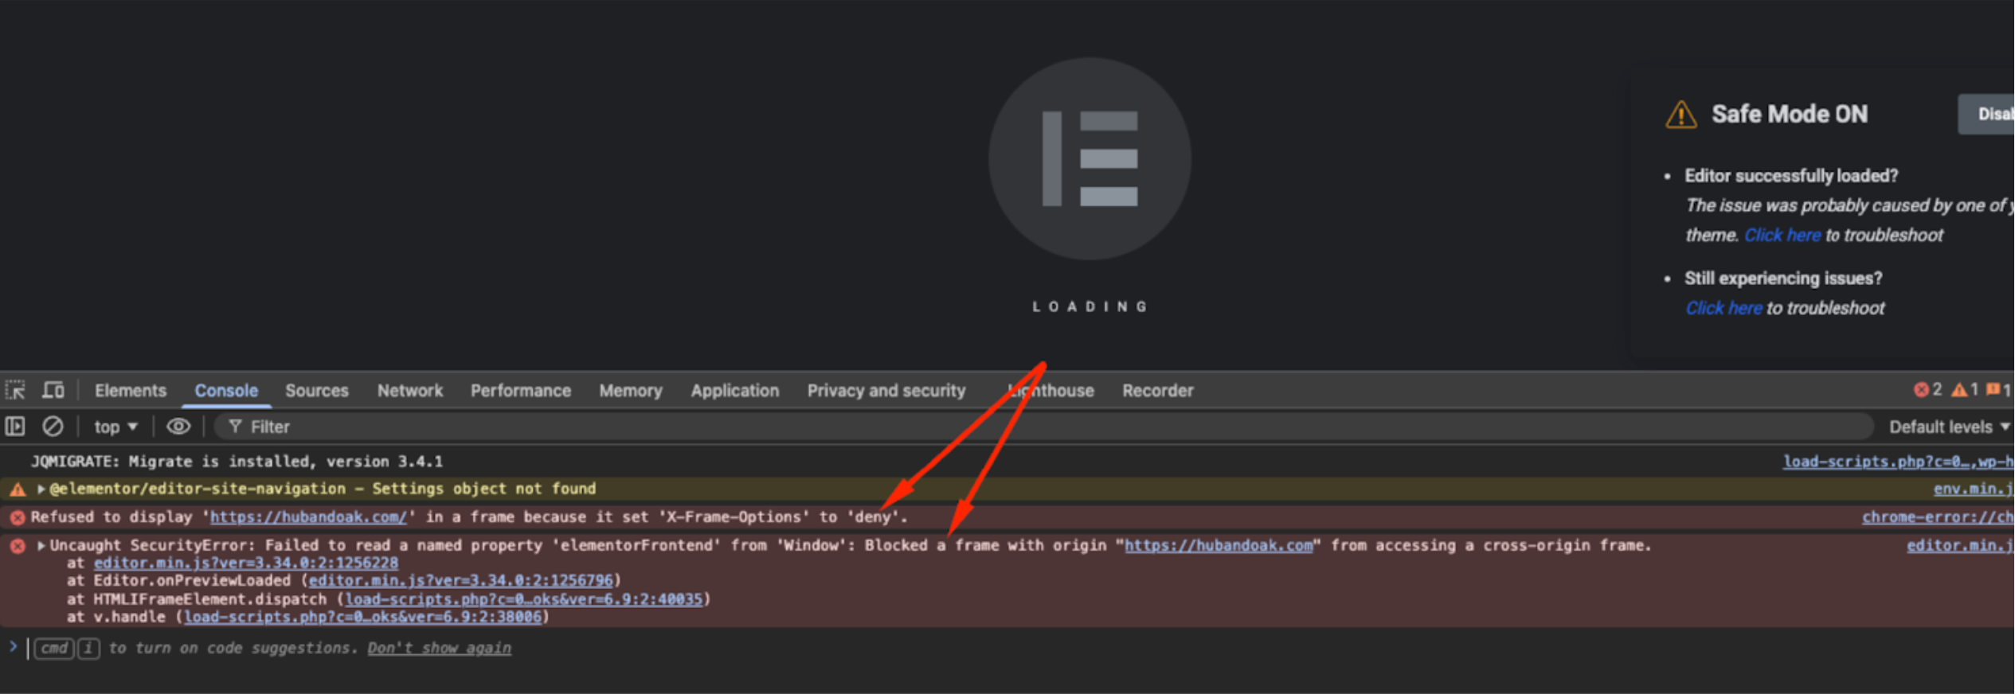2015x694 pixels.
Task: Open the hubandoak.com link in refused error
Action: 307,517
